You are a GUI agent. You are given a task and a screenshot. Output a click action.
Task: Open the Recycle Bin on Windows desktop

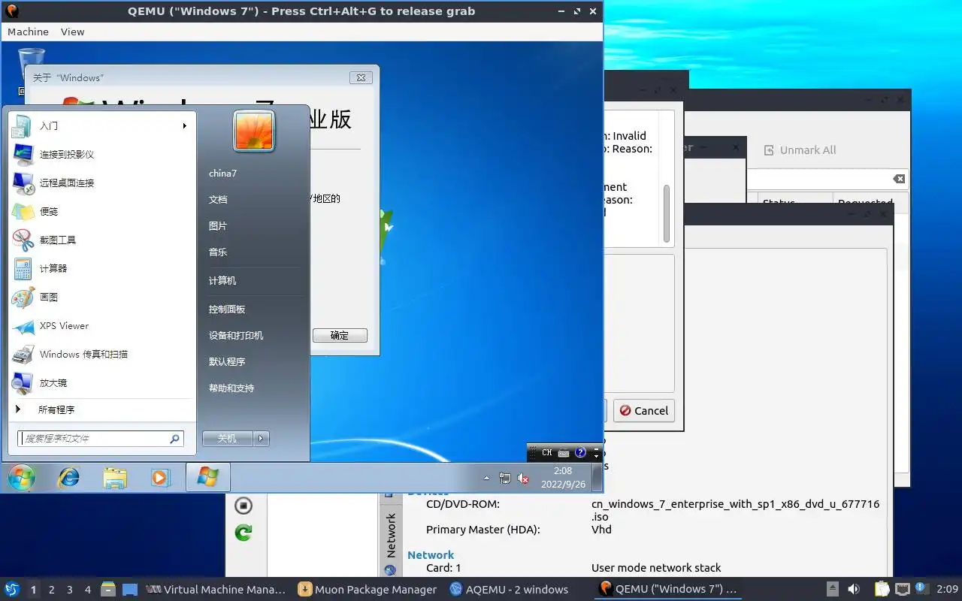click(31, 68)
